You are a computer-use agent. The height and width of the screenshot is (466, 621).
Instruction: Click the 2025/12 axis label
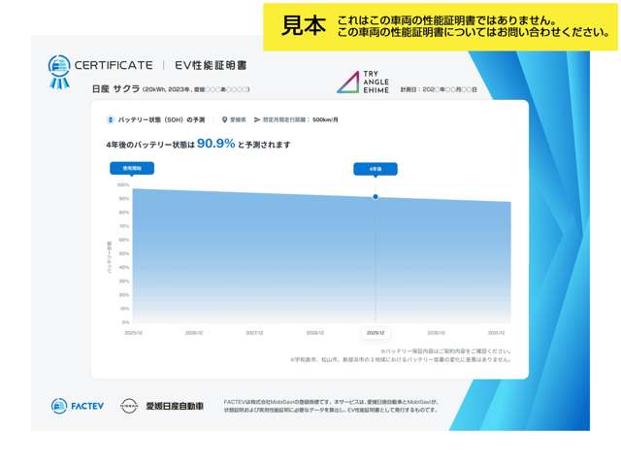[133, 332]
